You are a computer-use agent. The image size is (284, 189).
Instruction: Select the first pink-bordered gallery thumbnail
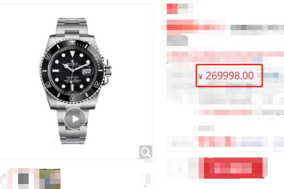point(23,179)
